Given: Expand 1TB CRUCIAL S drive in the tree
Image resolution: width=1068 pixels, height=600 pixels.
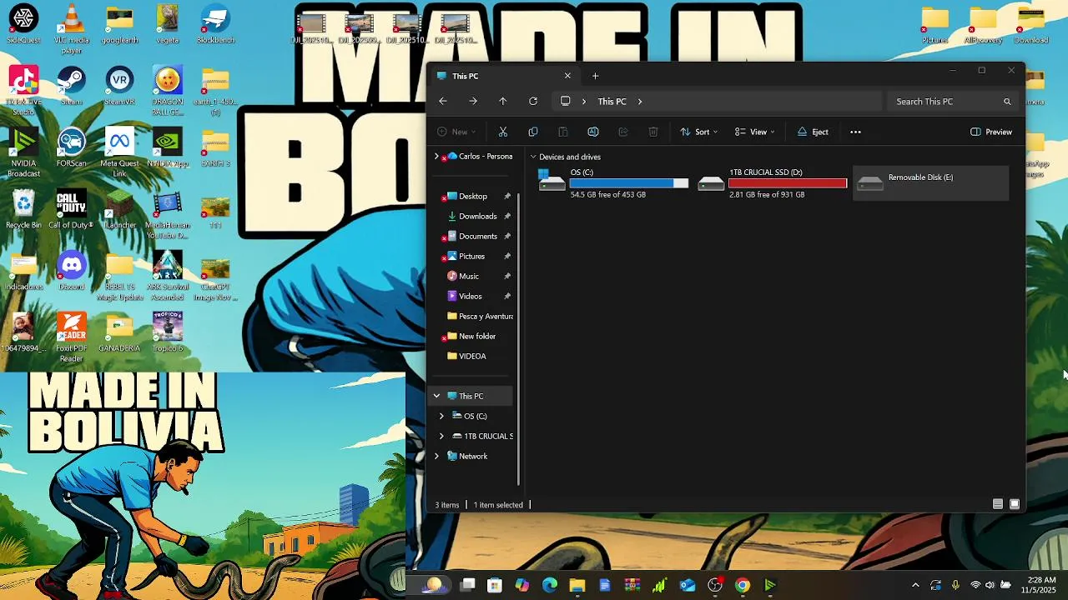Looking at the screenshot, I should [x=441, y=436].
